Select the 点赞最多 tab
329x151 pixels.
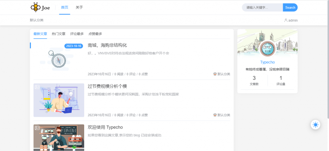(x=95, y=34)
